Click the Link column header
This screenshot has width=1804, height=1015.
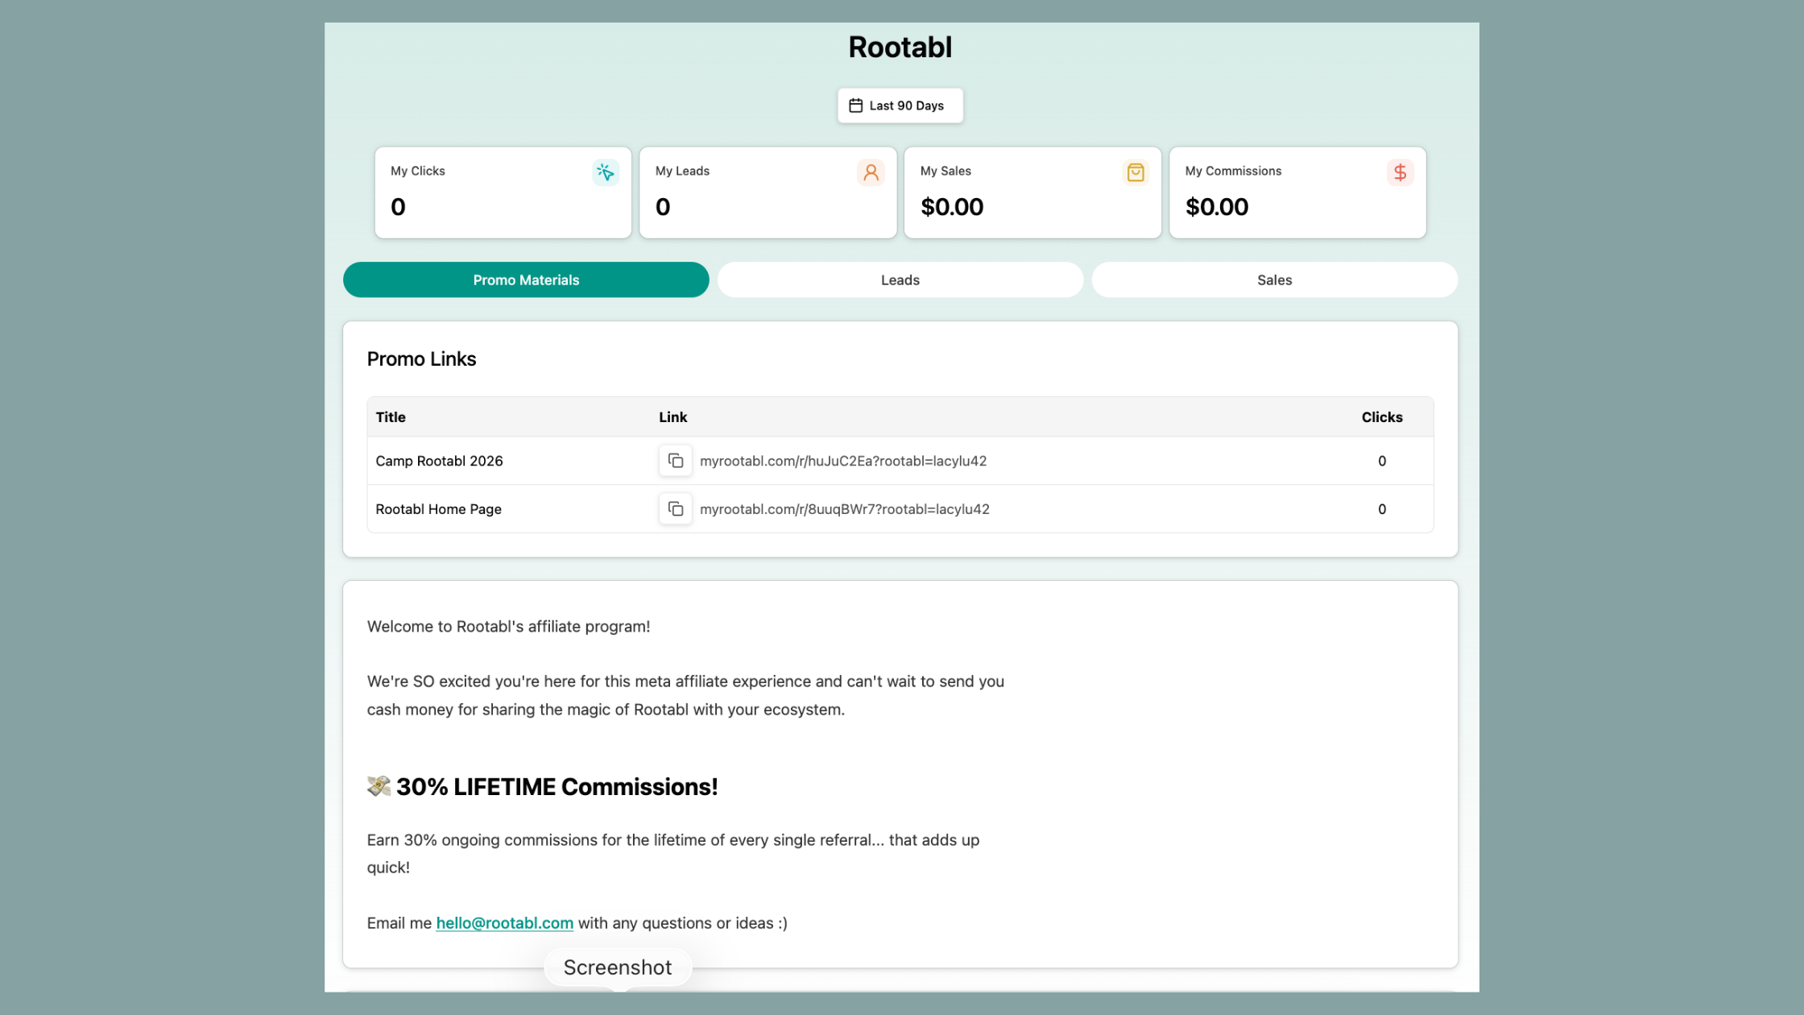click(672, 416)
